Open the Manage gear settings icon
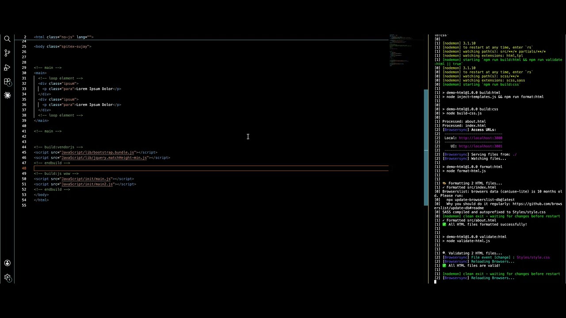 pyautogui.click(x=7, y=277)
